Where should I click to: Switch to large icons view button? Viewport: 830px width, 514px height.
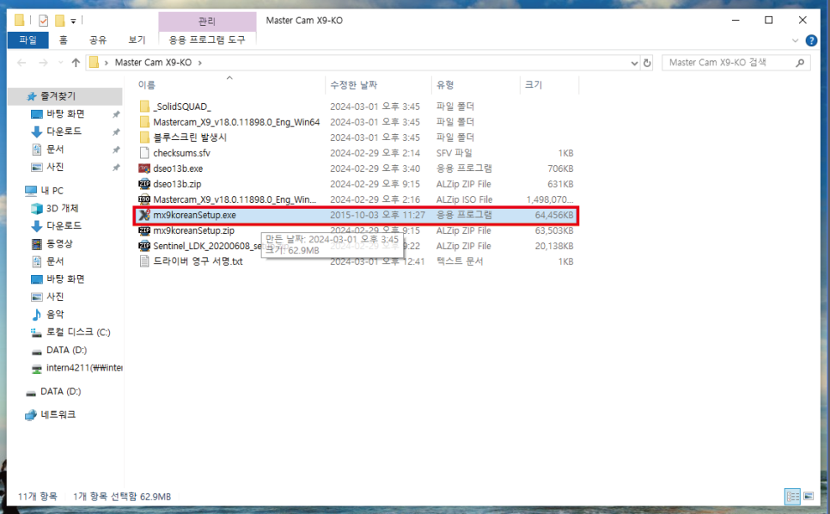point(809,497)
